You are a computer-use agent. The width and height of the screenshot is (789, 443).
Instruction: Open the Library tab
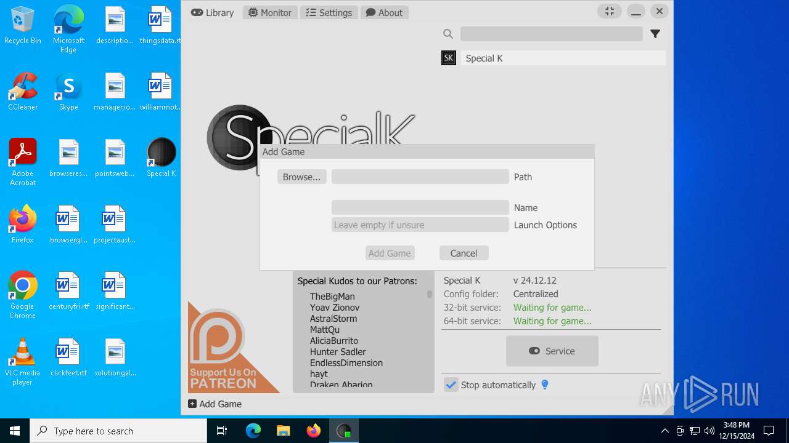(x=212, y=12)
